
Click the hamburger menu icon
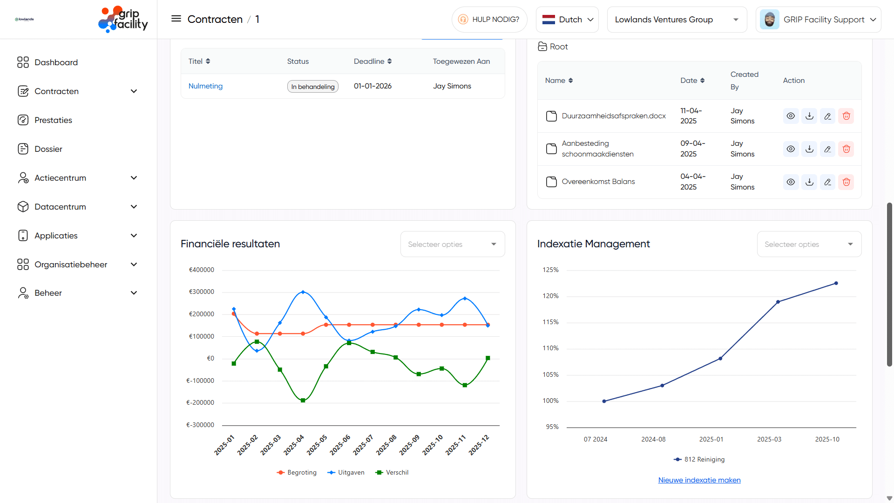(x=176, y=19)
